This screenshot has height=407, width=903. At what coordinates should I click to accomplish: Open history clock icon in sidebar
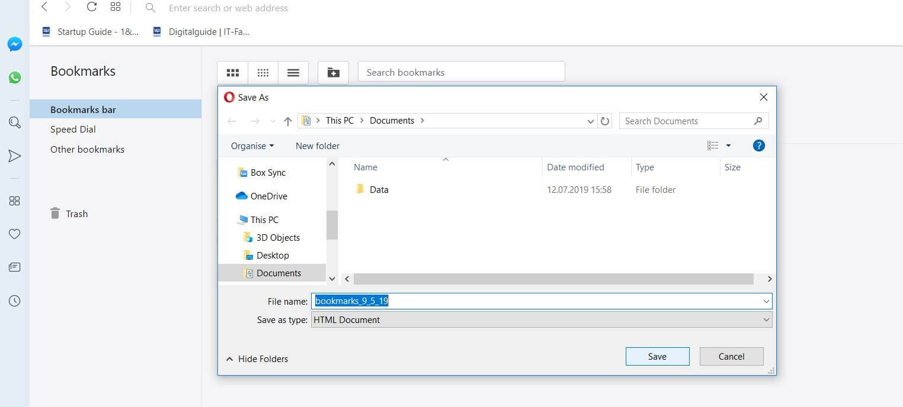point(15,301)
